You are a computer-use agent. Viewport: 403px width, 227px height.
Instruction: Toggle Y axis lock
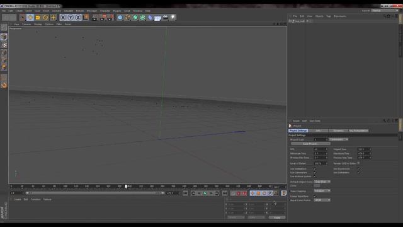(x=71, y=18)
